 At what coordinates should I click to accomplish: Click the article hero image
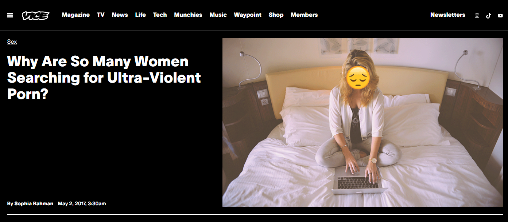(x=363, y=122)
